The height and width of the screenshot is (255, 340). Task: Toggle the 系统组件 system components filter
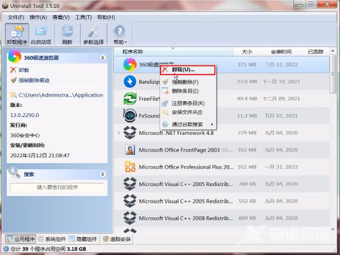(x=52, y=239)
